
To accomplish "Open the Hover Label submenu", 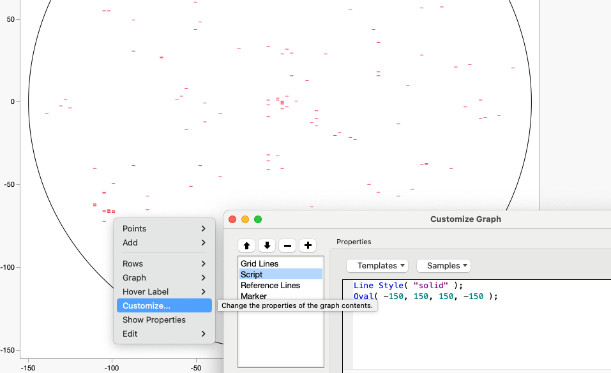I will [x=164, y=291].
